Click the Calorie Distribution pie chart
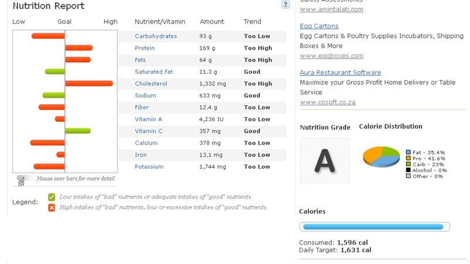The width and height of the screenshot is (470, 264). click(381, 157)
